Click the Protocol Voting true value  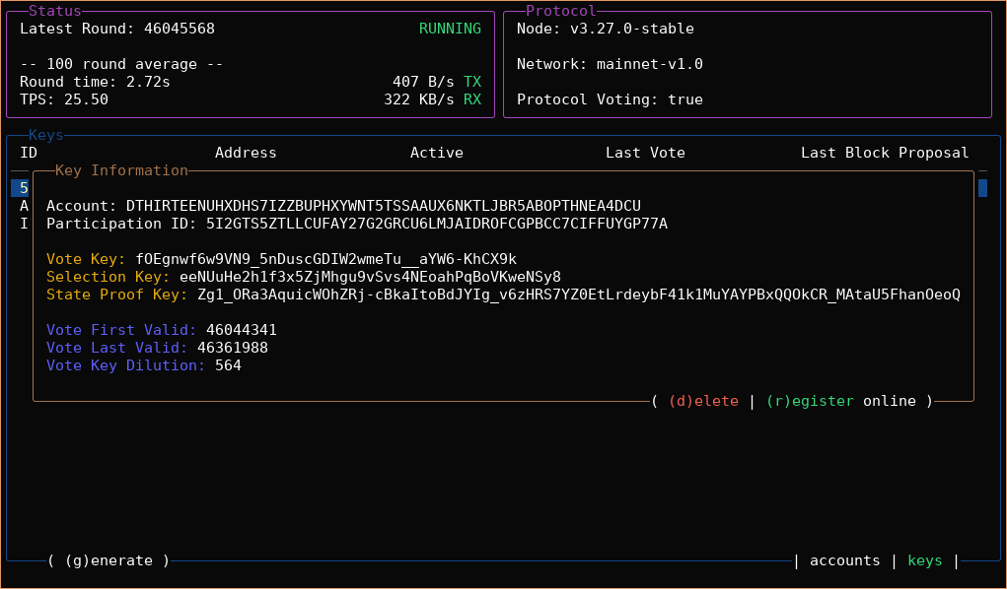pos(684,99)
